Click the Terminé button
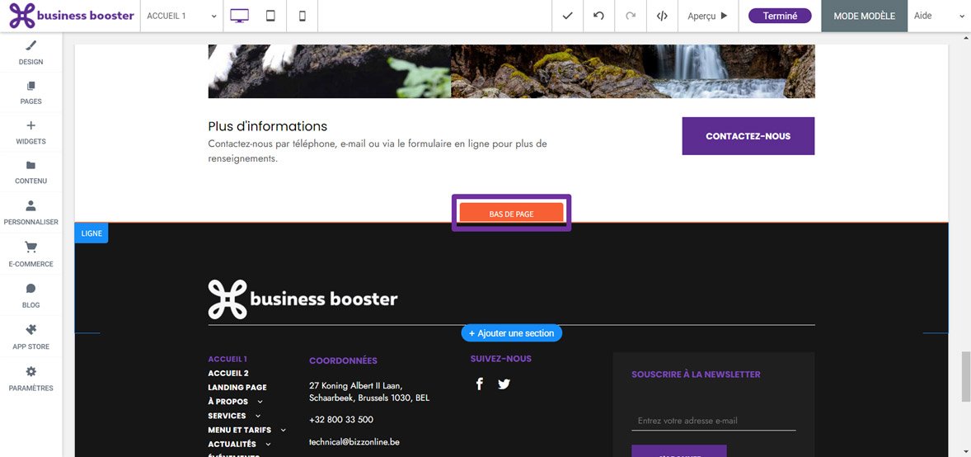Viewport: 971px width, 457px height. pos(780,16)
